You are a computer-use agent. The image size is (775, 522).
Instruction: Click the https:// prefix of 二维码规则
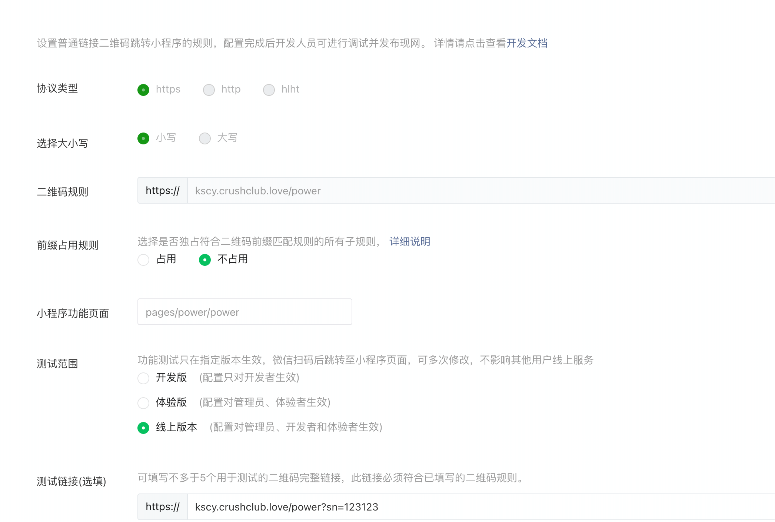pyautogui.click(x=163, y=191)
